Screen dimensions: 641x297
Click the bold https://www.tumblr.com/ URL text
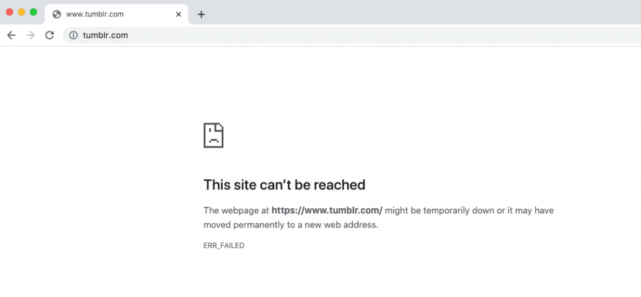(327, 211)
